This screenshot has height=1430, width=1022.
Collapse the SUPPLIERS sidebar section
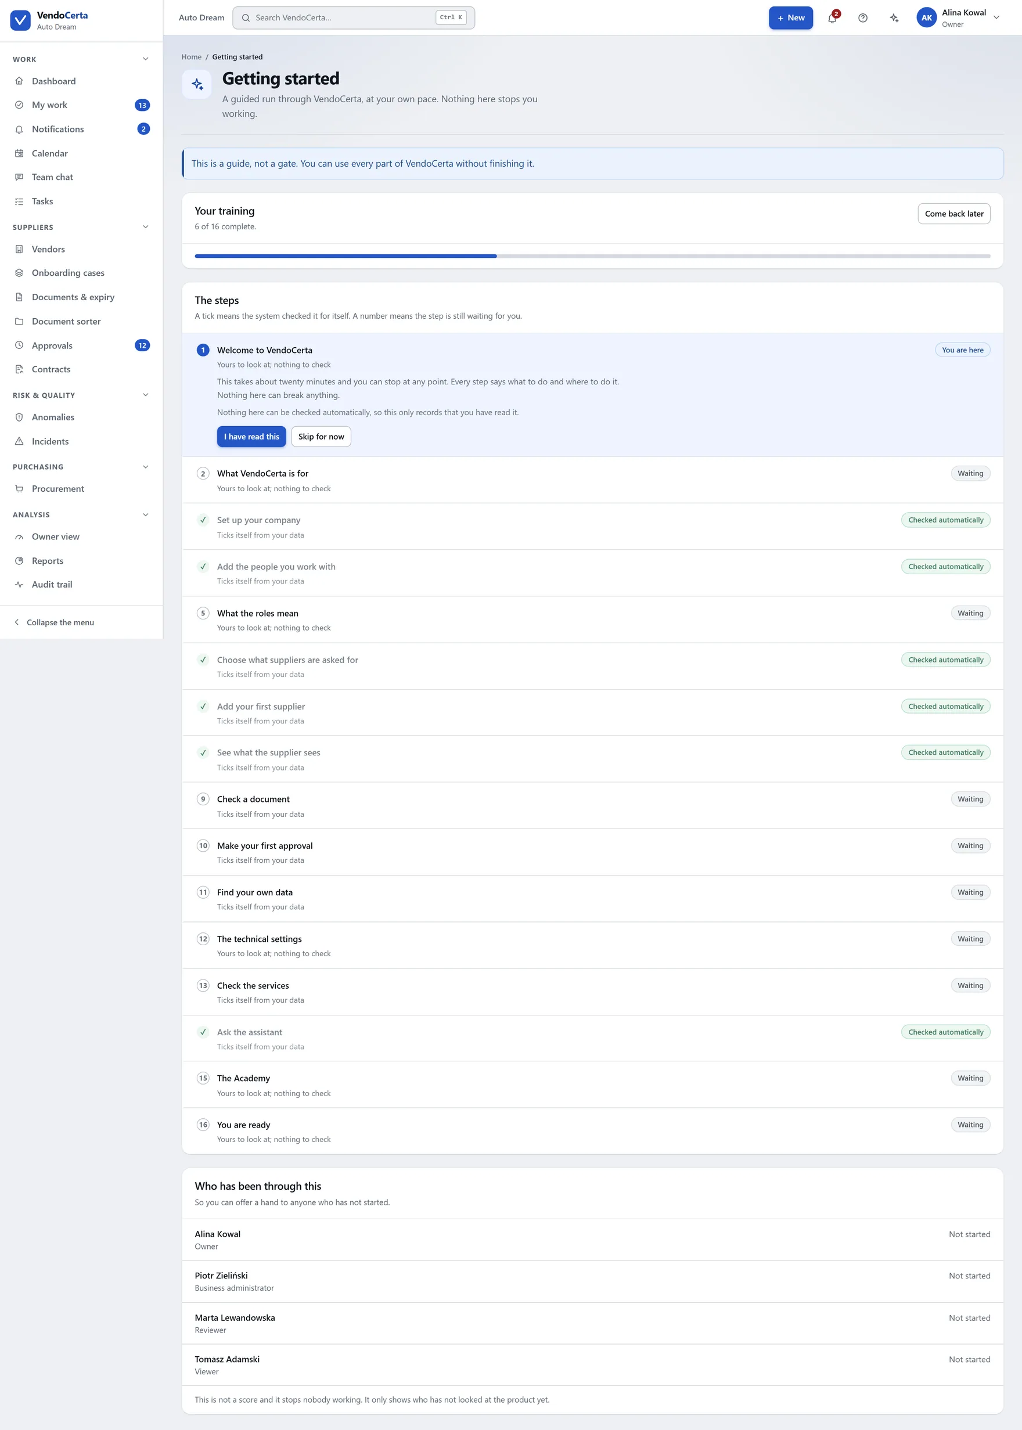tap(145, 227)
